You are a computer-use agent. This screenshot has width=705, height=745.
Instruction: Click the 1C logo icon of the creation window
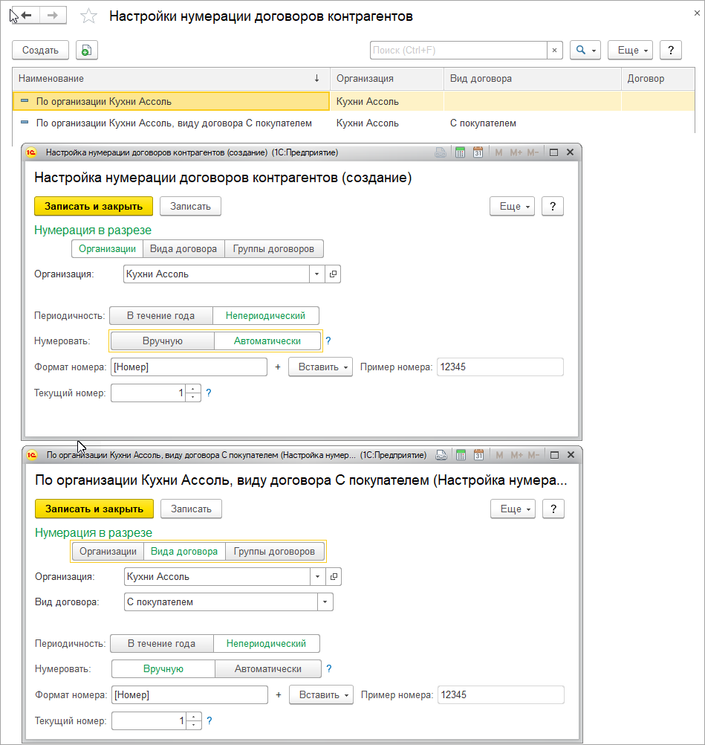pos(31,152)
